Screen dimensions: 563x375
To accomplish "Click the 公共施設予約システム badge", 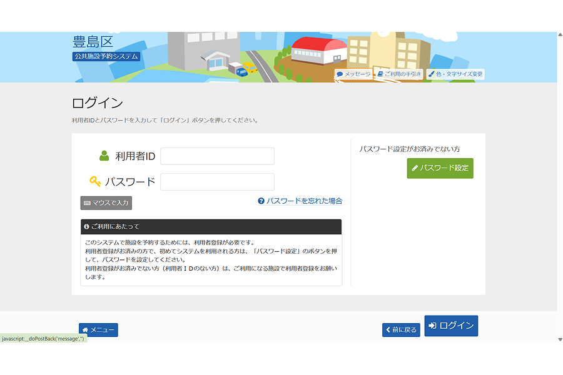I will (x=106, y=57).
